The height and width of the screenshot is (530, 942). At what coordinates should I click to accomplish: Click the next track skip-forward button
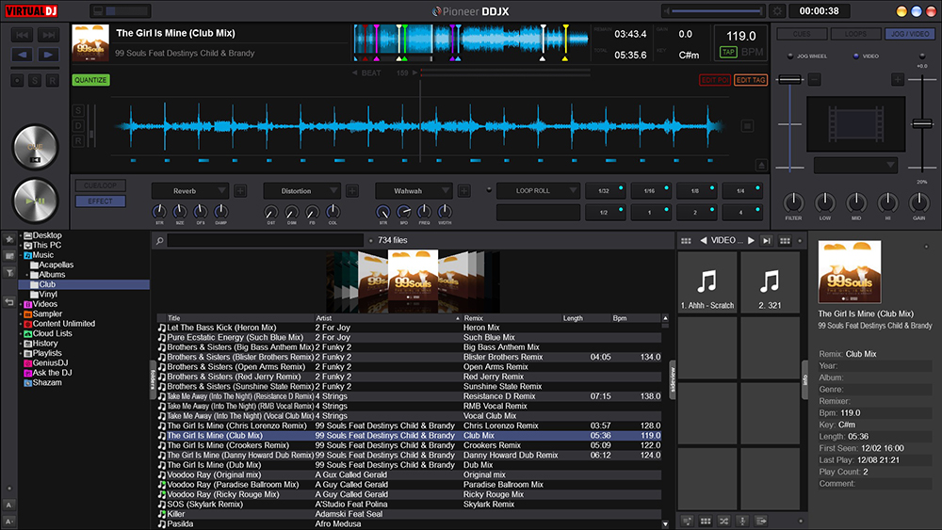click(x=49, y=35)
